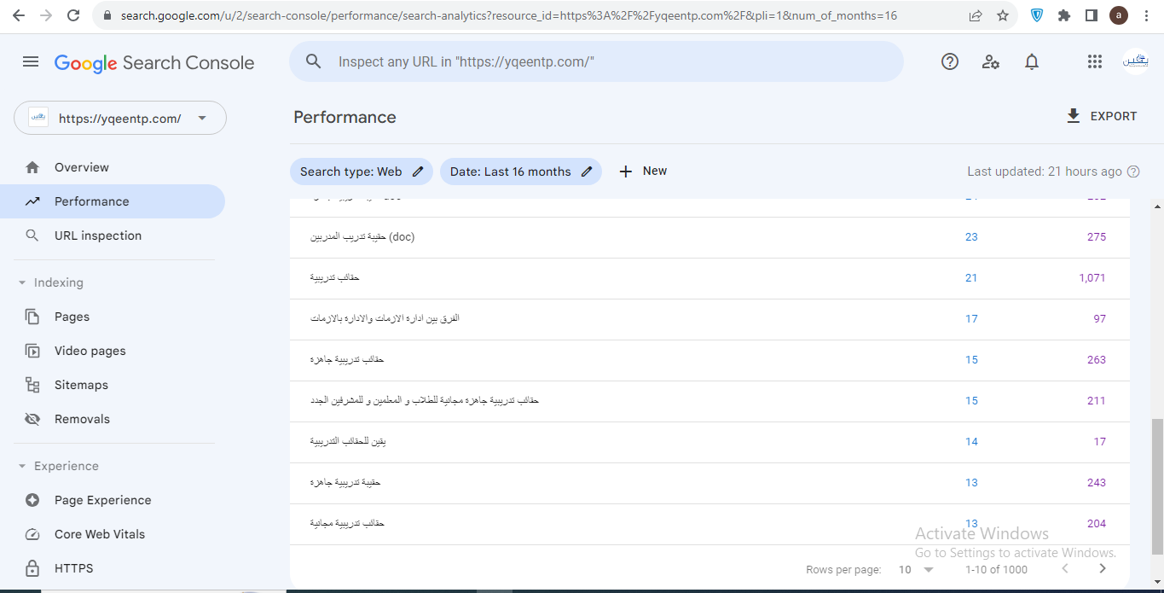Screen dimensions: 1164x593
Task: Focus the Inspect any URL field
Action: [x=597, y=61]
